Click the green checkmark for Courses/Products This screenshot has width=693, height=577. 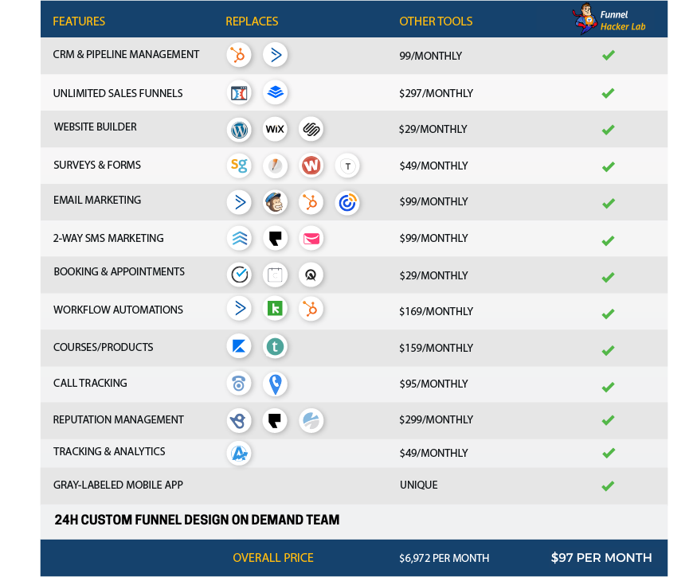[609, 350]
